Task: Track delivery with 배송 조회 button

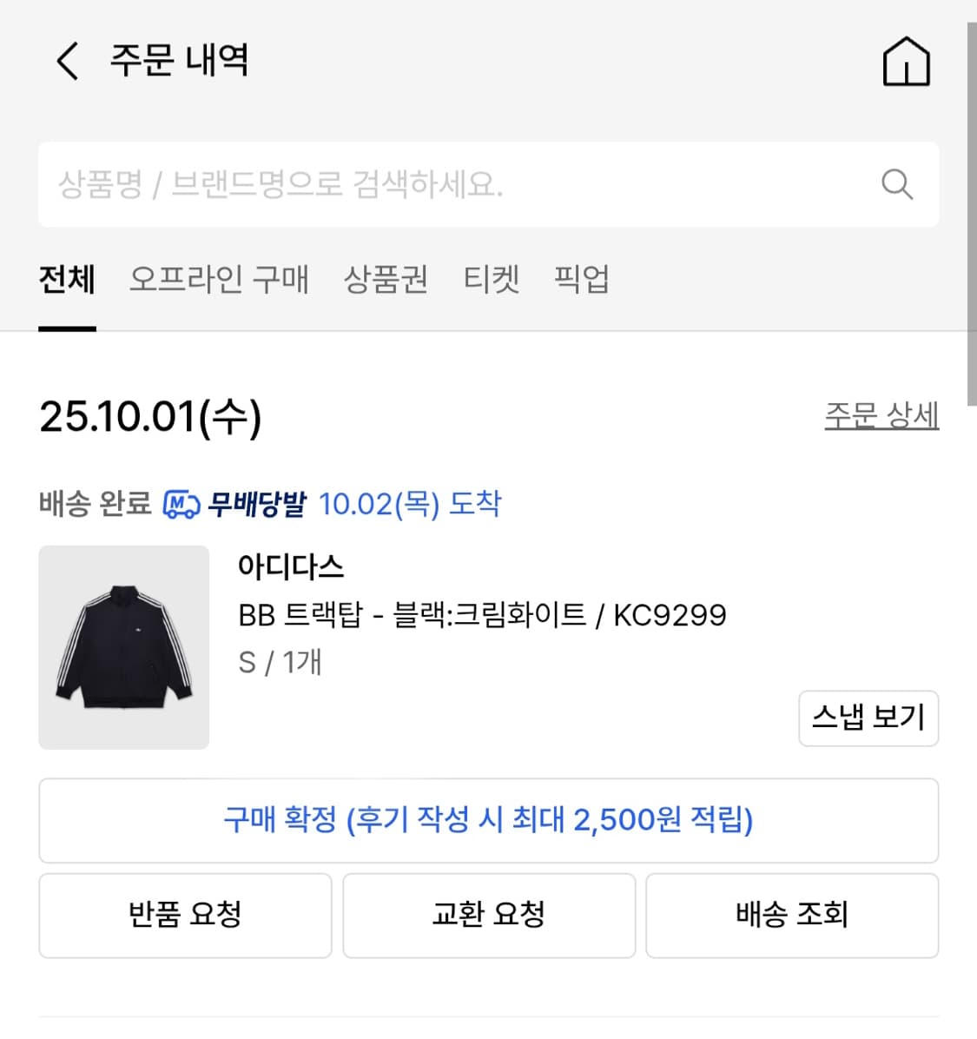Action: pyautogui.click(x=791, y=915)
